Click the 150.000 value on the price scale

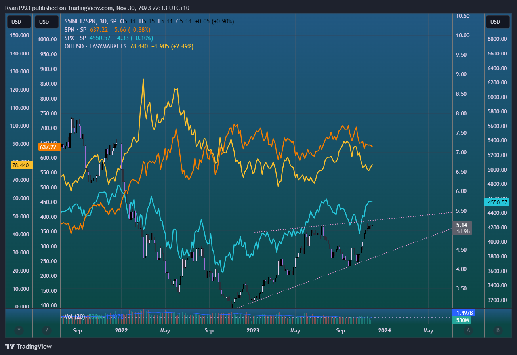point(19,35)
